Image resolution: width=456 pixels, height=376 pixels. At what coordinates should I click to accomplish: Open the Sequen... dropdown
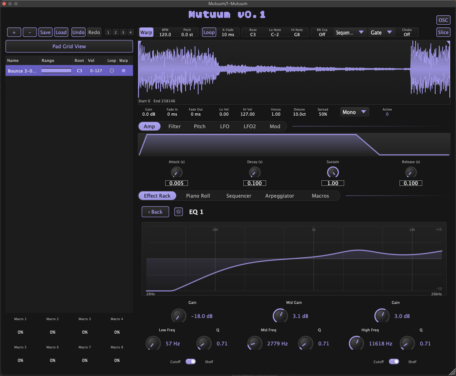coord(350,32)
